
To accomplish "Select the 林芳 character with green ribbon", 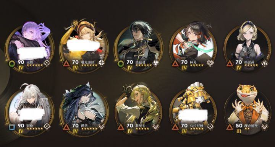I will (x=193, y=47).
